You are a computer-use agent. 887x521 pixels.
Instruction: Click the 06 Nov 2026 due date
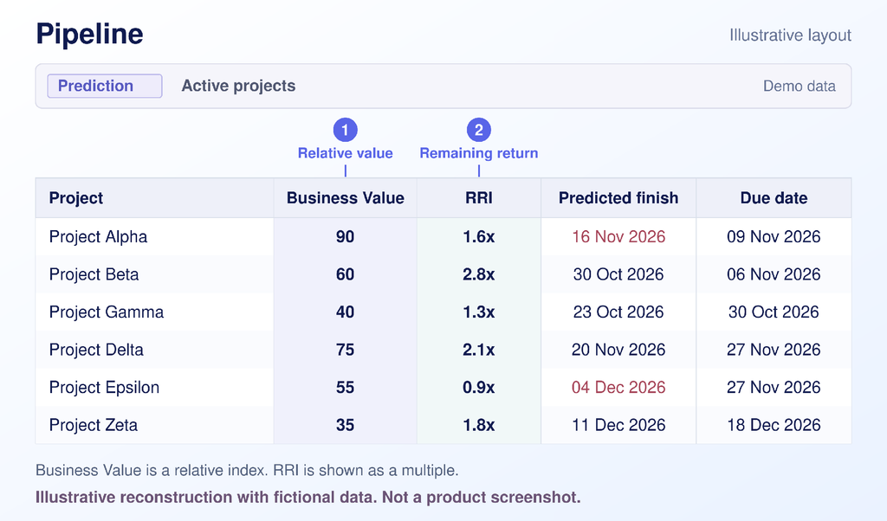coord(774,274)
